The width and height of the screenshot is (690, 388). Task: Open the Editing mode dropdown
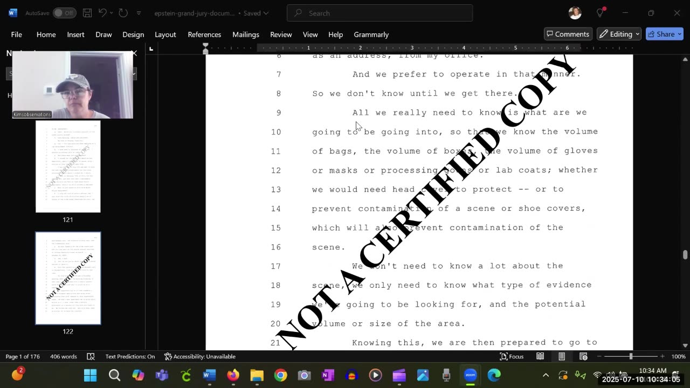(x=619, y=34)
